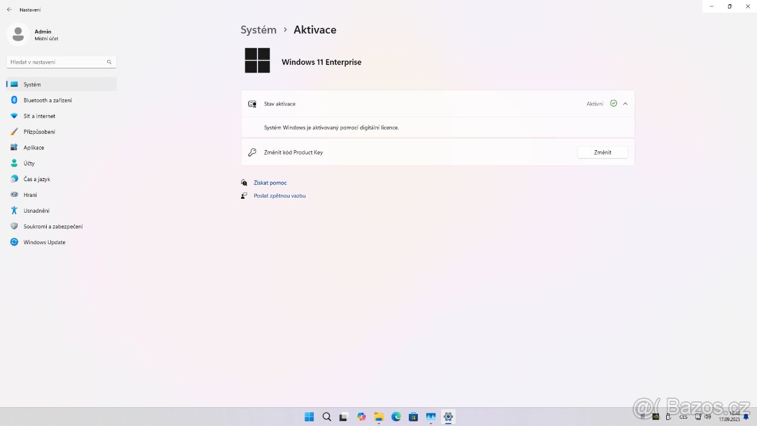This screenshot has width=757, height=426.
Task: Select Soukromí a zabezpečení in sidebar
Action: 53,227
